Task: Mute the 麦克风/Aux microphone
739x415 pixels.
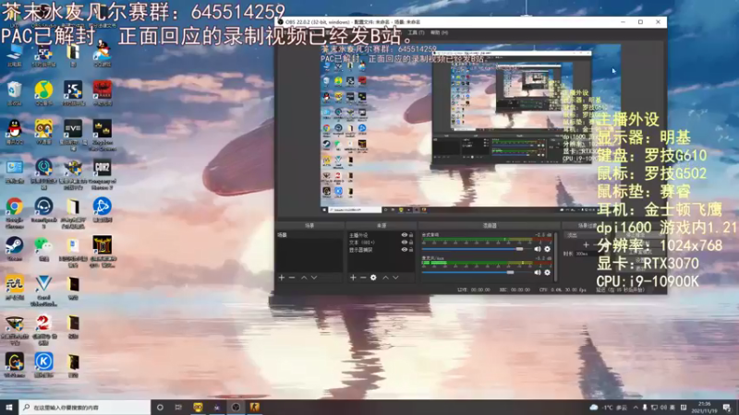Action: (x=538, y=272)
